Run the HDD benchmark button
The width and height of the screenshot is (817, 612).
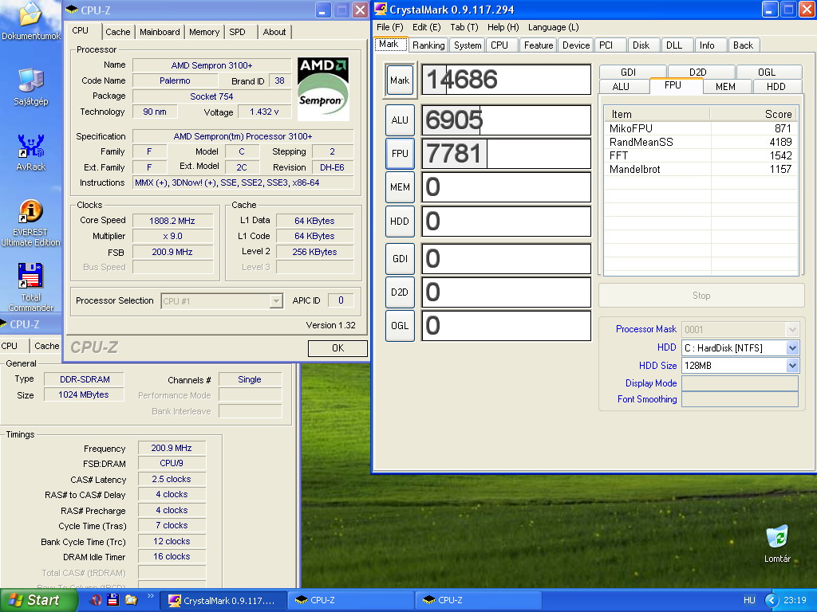coord(400,222)
